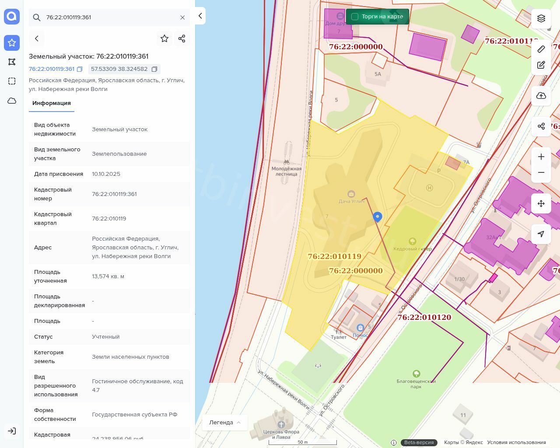Zoom out on the map
560x448 pixels.
pos(541,172)
